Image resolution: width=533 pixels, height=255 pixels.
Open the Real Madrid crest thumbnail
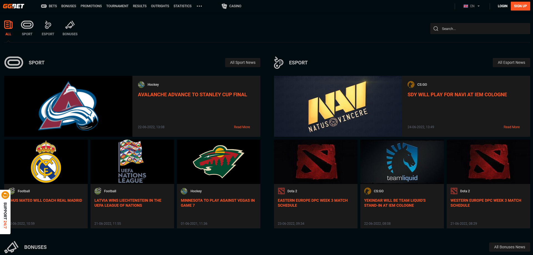pyautogui.click(x=46, y=162)
